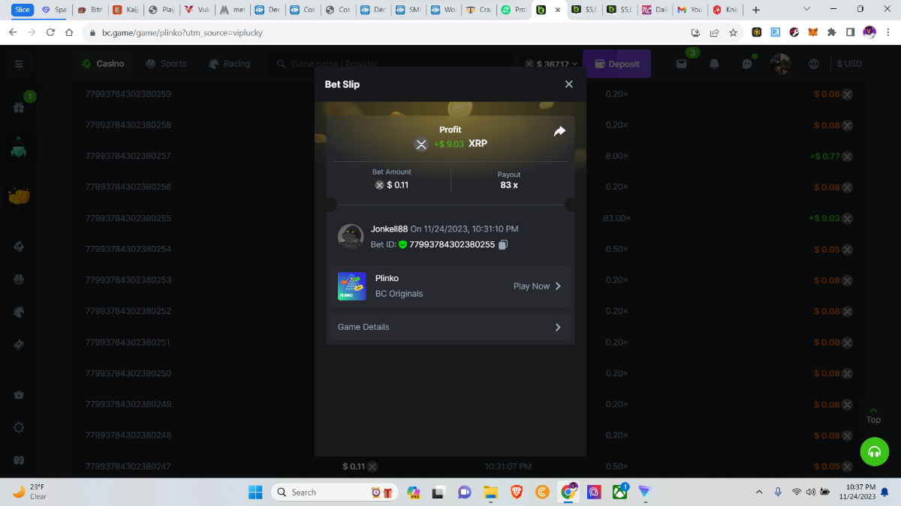This screenshot has width=901, height=506.
Task: Click the Plinko game thumbnail
Action: (x=351, y=286)
